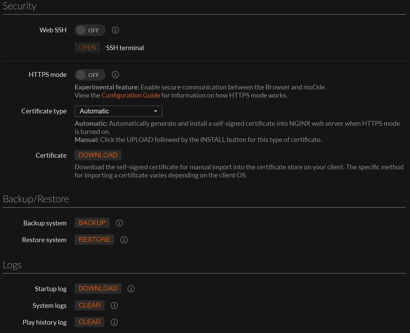This screenshot has height=333, width=410.
Task: Download the self-signed Certificate
Action: pos(98,155)
